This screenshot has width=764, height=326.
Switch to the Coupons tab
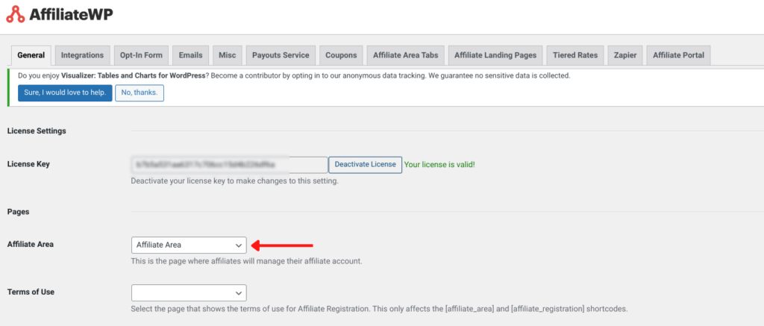341,55
